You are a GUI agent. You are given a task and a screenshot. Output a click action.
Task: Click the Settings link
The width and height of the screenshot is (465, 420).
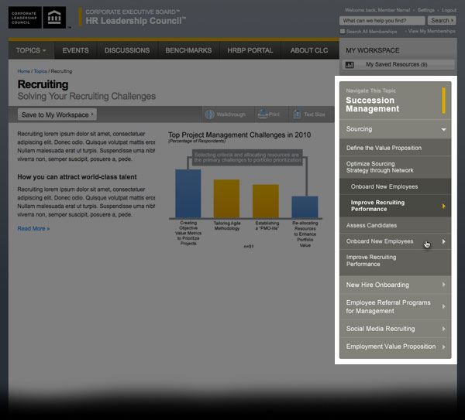426,10
